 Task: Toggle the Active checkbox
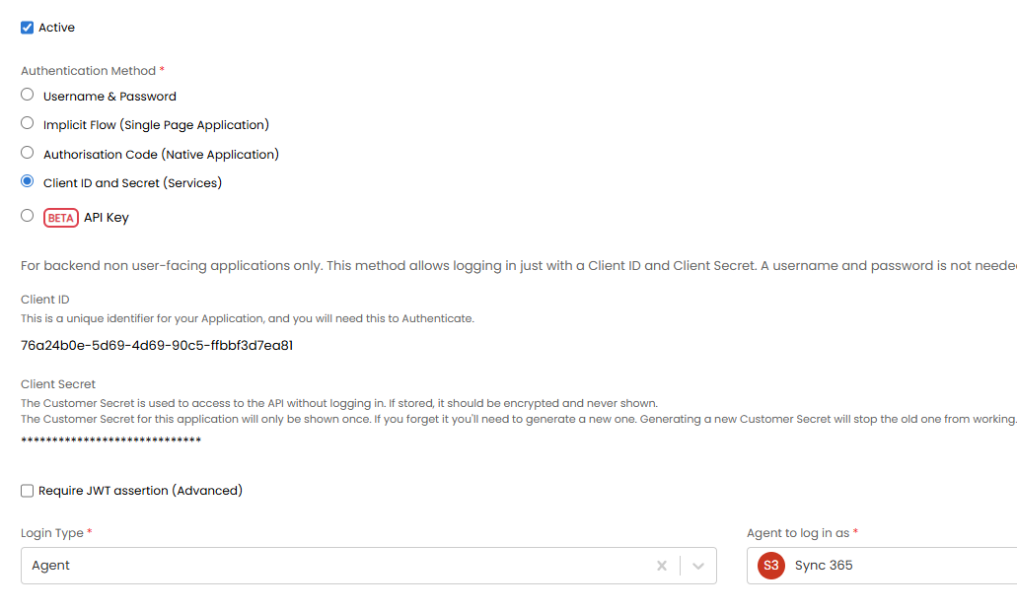(28, 28)
